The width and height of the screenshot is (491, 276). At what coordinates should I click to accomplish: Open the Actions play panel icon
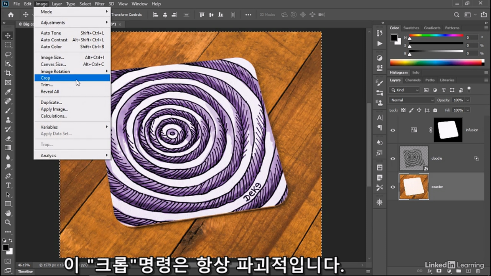(380, 43)
